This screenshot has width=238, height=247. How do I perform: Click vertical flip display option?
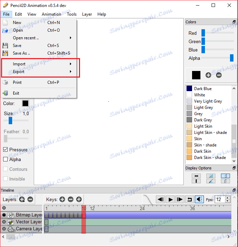(x=196, y=181)
